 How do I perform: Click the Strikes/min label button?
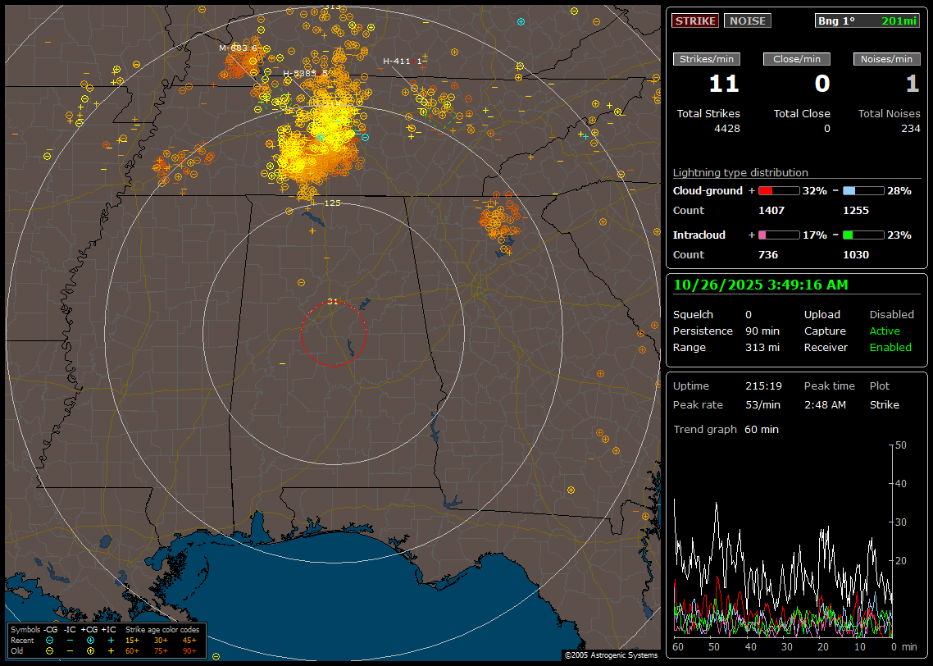[707, 59]
